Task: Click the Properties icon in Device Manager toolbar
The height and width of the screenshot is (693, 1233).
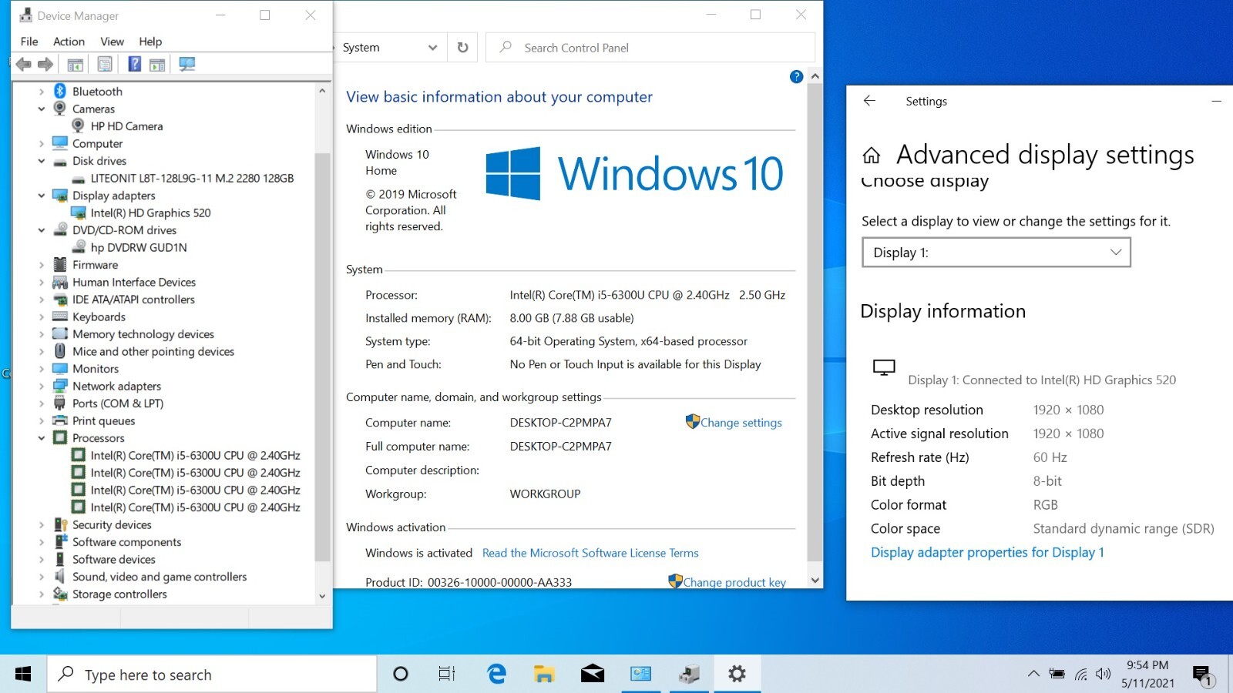Action: pos(105,65)
